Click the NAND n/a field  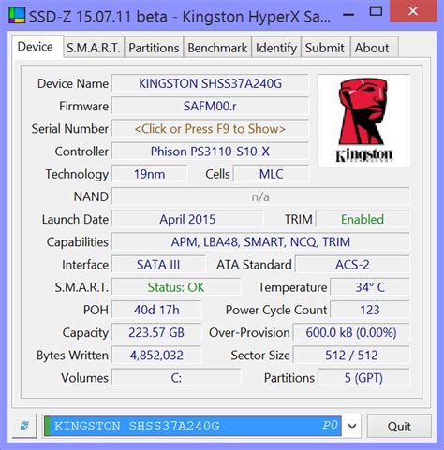click(x=260, y=196)
